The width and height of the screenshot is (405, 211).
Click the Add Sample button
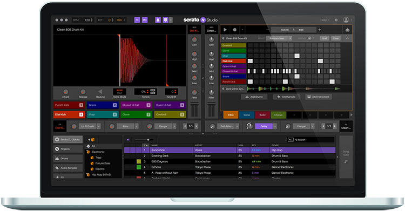pos(286,97)
